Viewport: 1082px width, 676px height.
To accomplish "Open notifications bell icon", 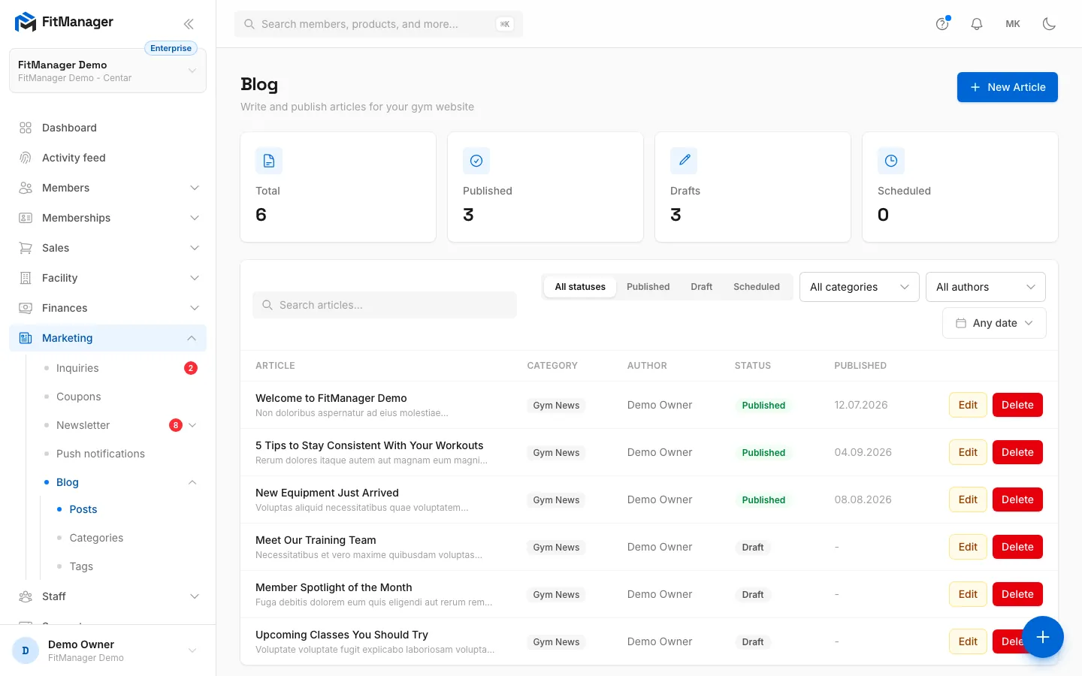I will point(977,24).
